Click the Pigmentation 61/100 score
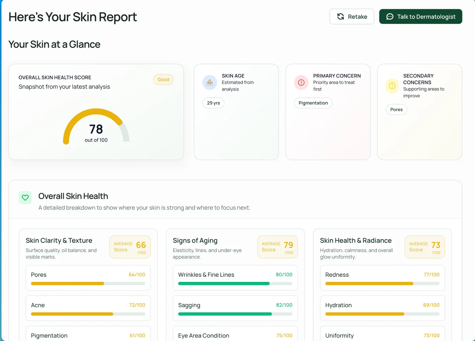The height and width of the screenshot is (341, 475). pos(137,336)
